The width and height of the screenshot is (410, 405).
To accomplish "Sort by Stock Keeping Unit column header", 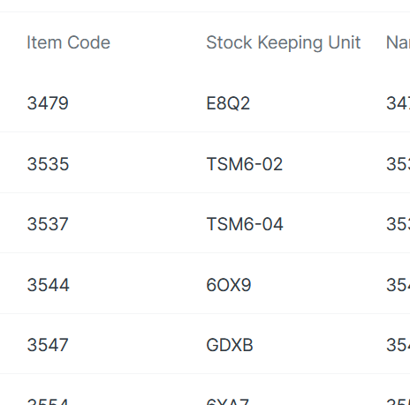I will click(x=284, y=43).
